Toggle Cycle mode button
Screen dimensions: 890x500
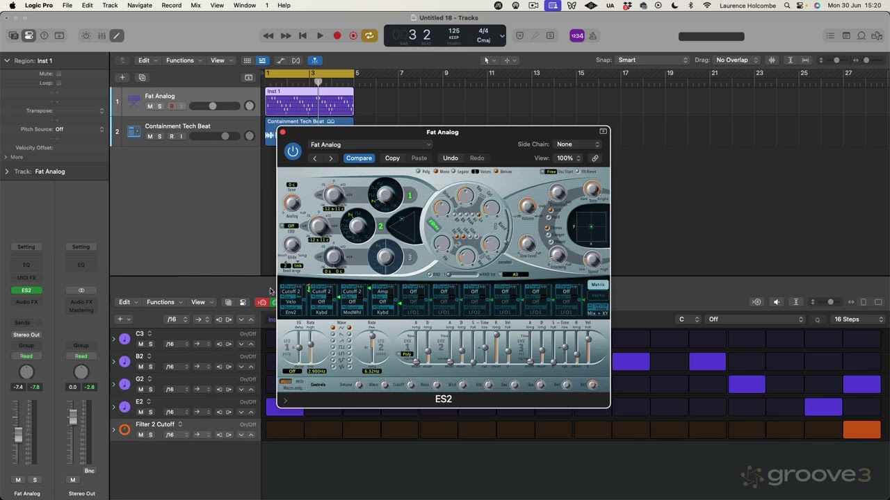point(369,35)
